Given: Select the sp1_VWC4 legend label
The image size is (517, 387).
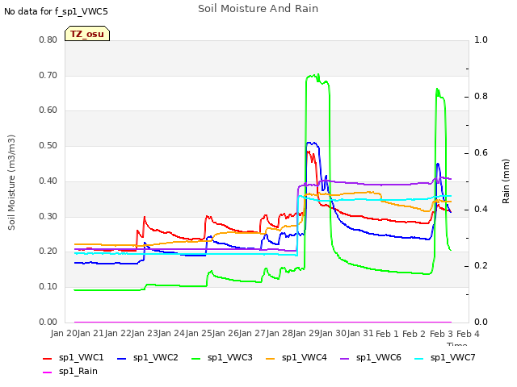Looking at the screenshot, I should click(x=305, y=358).
